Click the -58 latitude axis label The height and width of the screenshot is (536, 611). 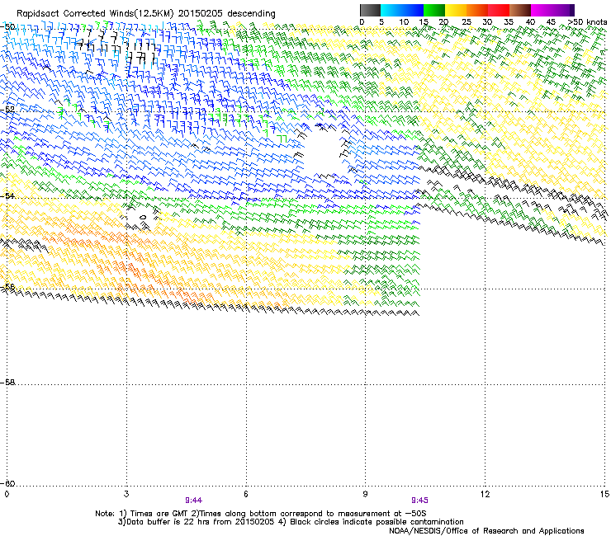coord(7,383)
